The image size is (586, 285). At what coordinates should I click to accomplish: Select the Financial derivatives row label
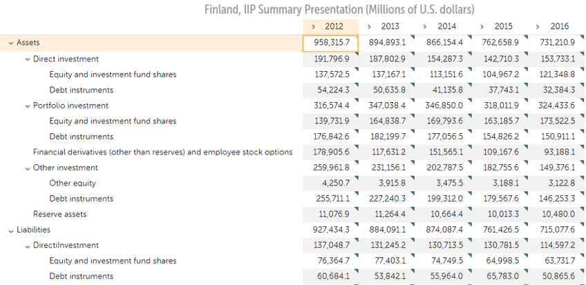click(x=162, y=152)
